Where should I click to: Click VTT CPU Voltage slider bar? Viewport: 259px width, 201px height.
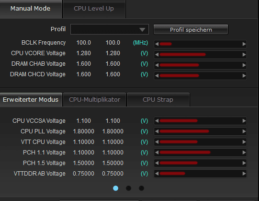click(x=201, y=142)
